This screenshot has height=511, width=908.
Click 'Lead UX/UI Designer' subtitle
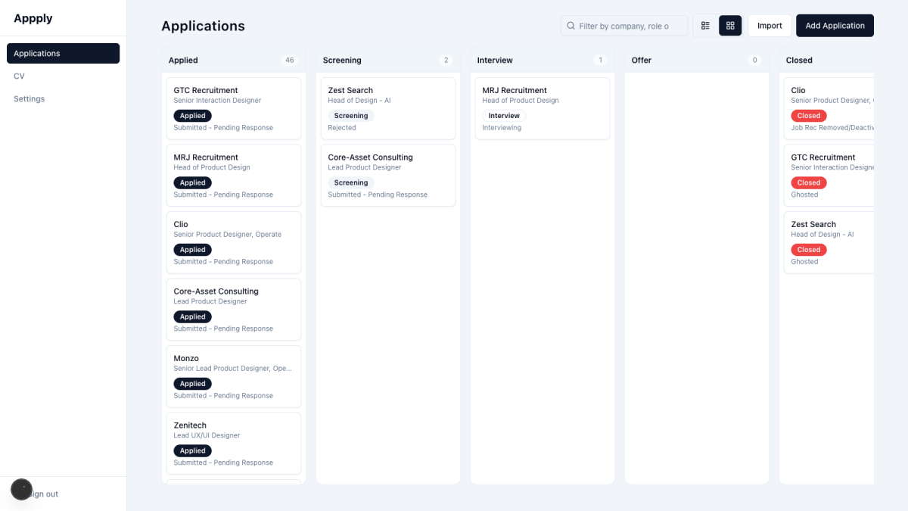point(207,435)
